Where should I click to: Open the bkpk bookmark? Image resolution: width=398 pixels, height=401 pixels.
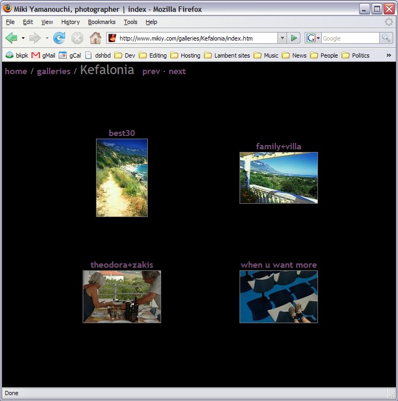click(x=17, y=55)
